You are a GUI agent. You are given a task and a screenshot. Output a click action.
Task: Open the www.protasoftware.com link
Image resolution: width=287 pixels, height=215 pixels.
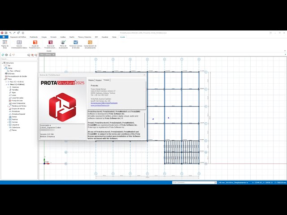(x=100, y=105)
